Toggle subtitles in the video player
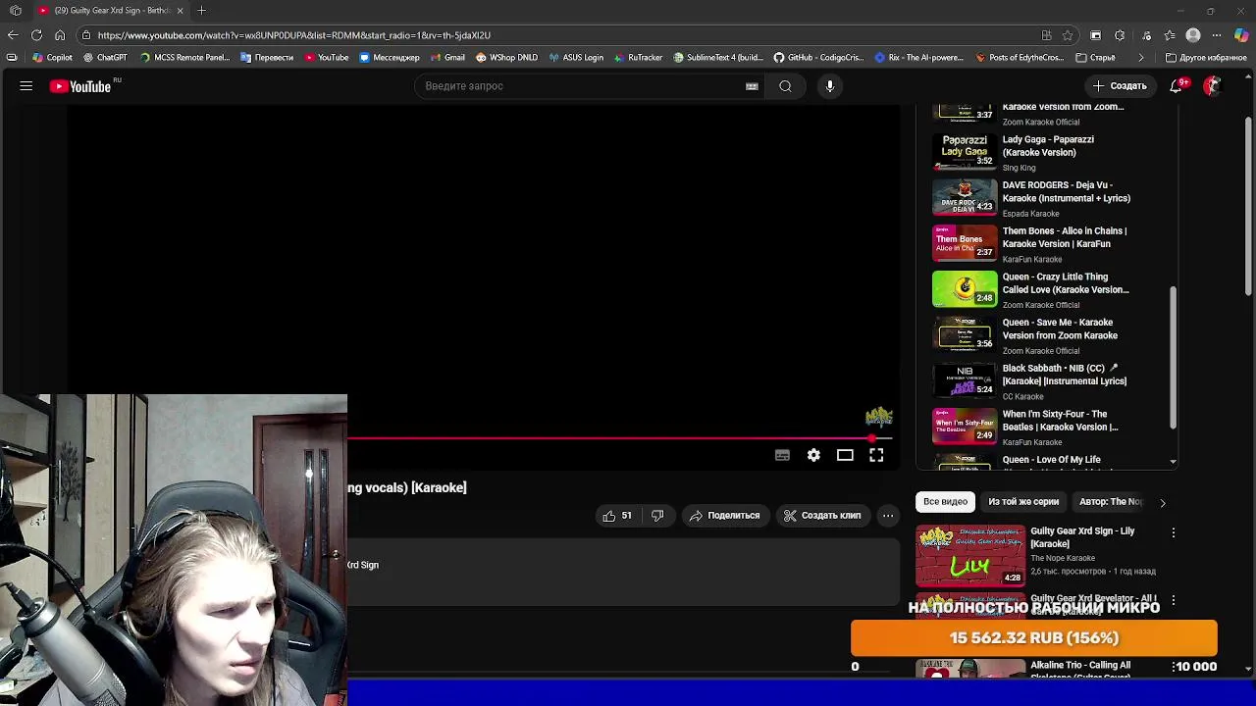Viewport: 1256px width, 706px height. point(782,455)
